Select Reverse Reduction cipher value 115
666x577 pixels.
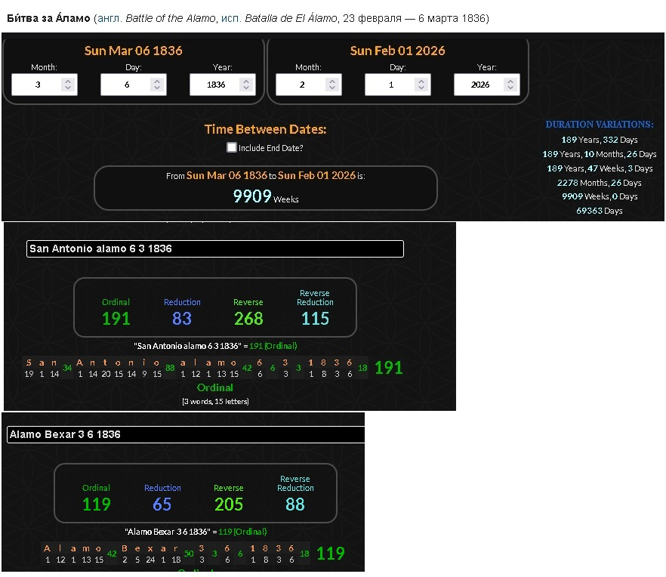tap(315, 319)
